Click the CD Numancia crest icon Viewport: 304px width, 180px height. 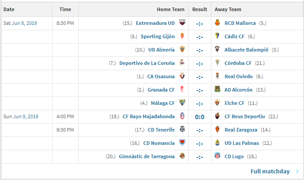182,143
